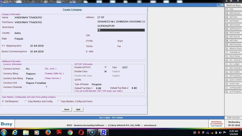Open F6 Add Receipt shortcut
The image size is (242, 136).
[x=234, y=33]
